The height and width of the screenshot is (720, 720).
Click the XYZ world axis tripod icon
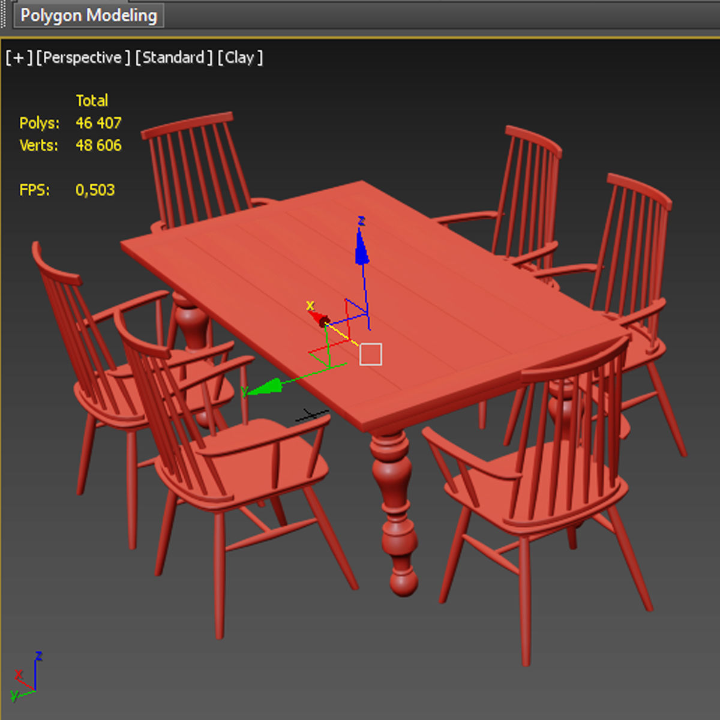point(26,677)
